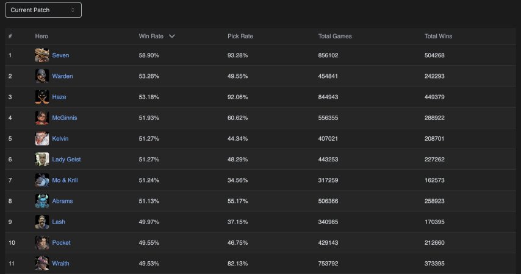The image size is (521, 274).
Task: Click Mo & Krill's hero portrait icon
Action: pos(42,180)
